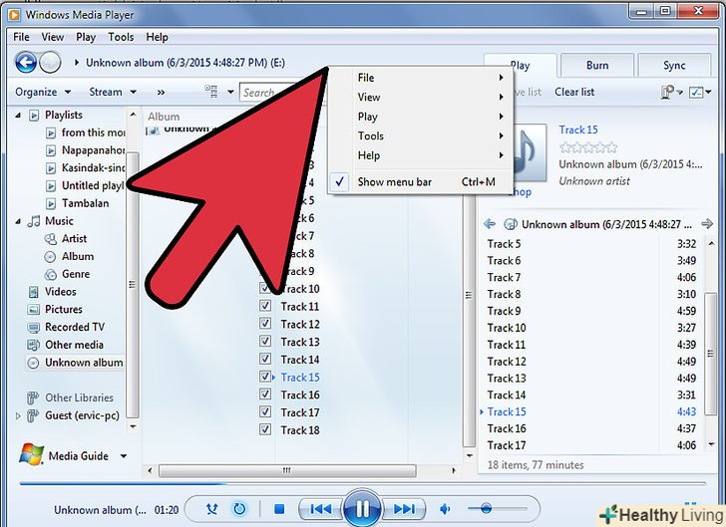Image resolution: width=726 pixels, height=527 pixels.
Task: Expand the Help submenu in context menu
Action: (x=420, y=155)
